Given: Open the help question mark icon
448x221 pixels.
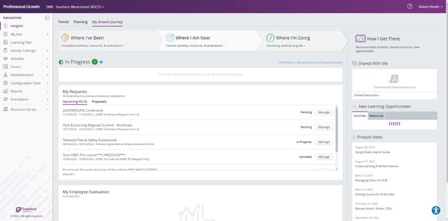Looking at the screenshot, I should 409,6.
